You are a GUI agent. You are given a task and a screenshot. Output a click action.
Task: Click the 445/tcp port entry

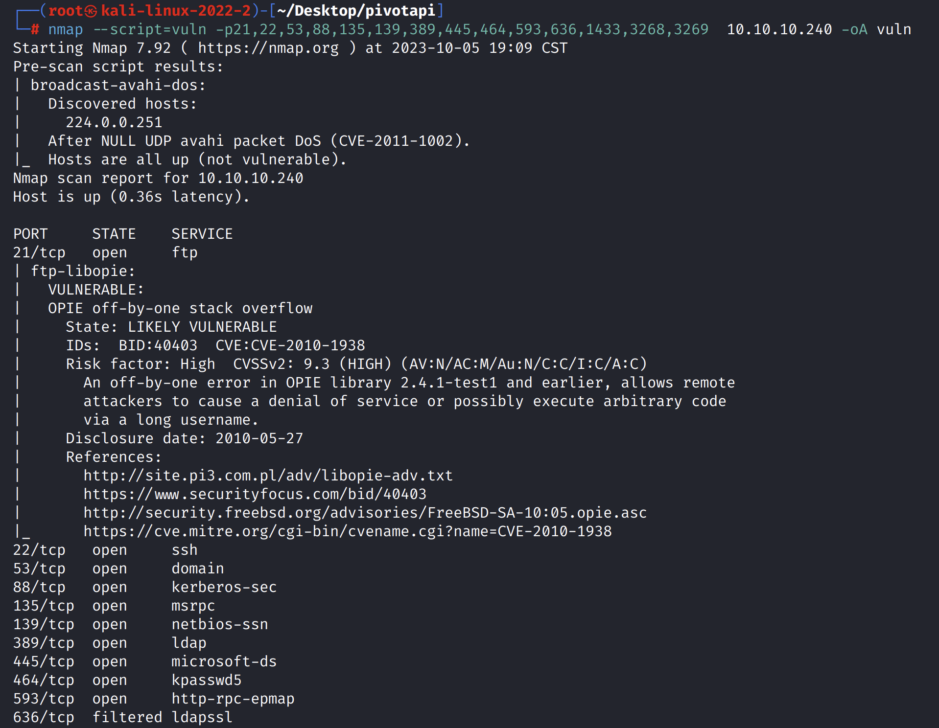point(44,661)
